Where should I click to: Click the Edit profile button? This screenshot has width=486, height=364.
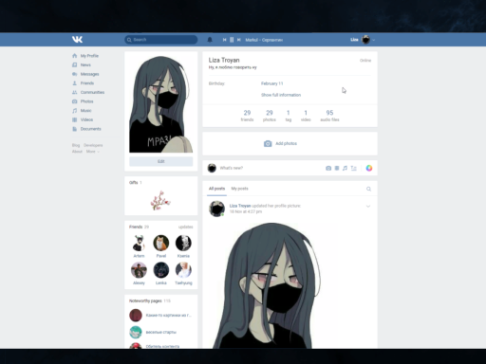point(160,161)
